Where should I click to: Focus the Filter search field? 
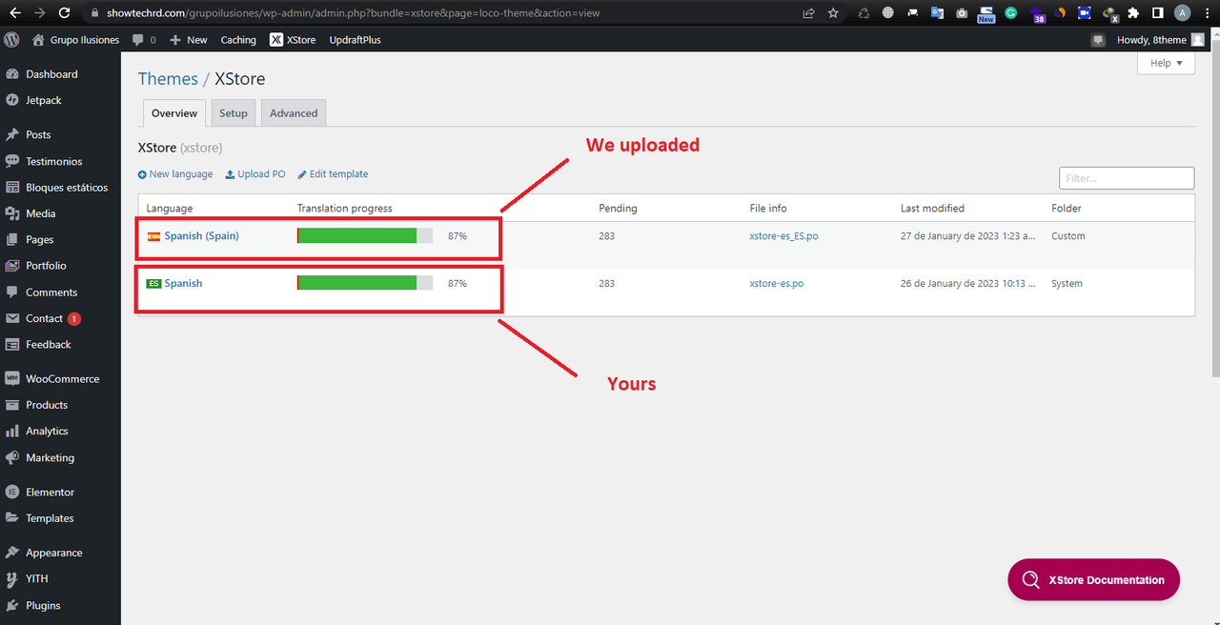pos(1127,178)
